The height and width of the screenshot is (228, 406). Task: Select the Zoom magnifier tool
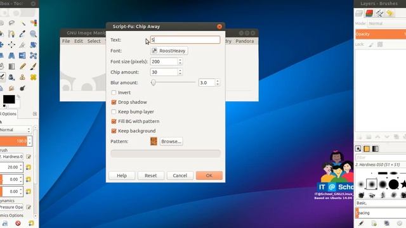point(34,34)
